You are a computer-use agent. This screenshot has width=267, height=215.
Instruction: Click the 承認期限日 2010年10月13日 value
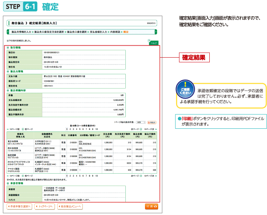(51, 195)
